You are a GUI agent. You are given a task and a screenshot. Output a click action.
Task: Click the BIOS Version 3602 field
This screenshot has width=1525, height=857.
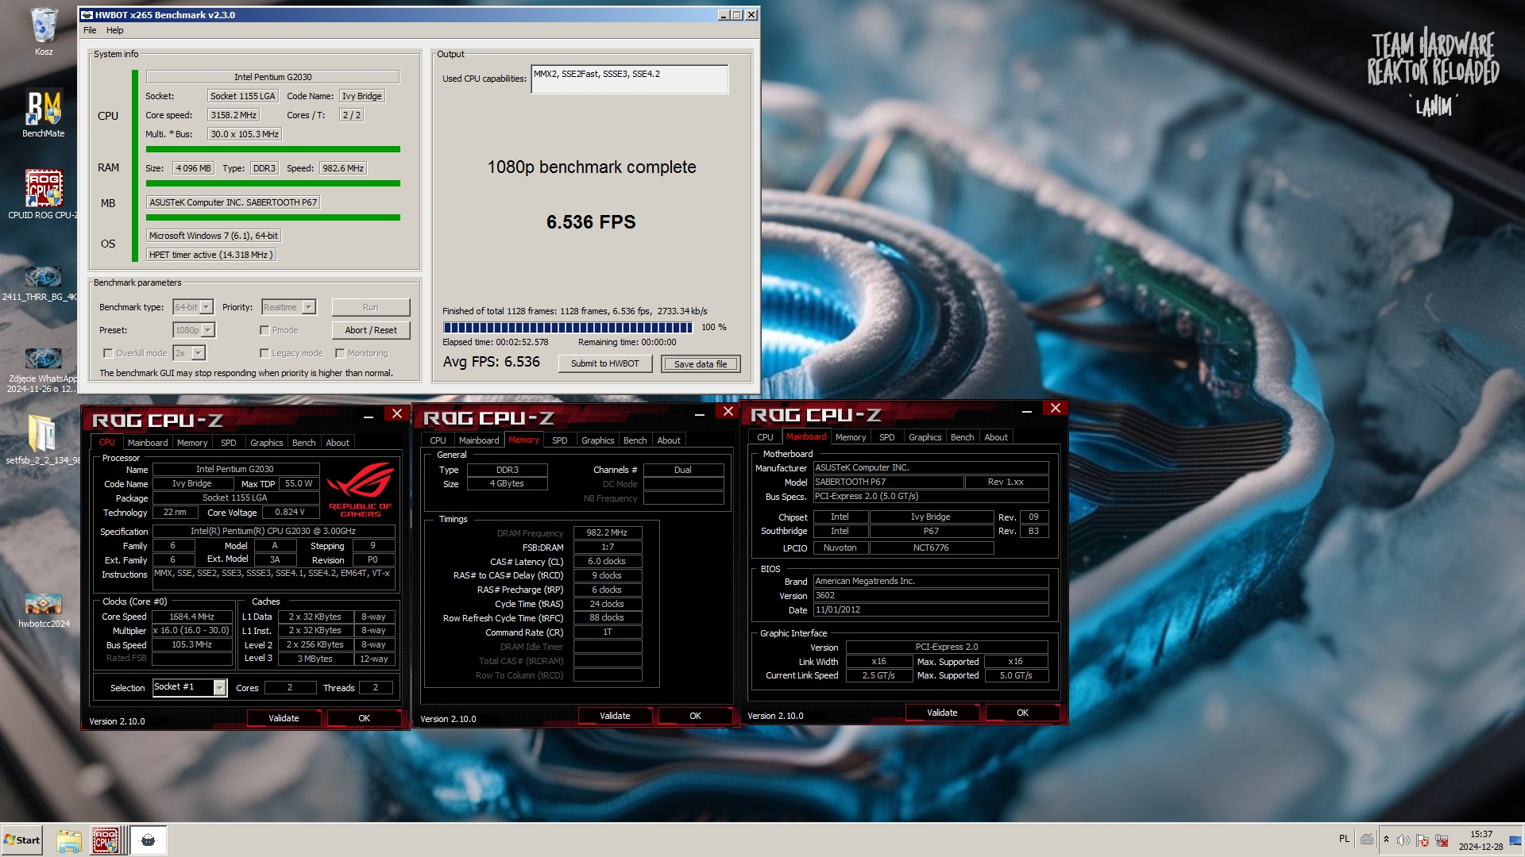pos(930,595)
